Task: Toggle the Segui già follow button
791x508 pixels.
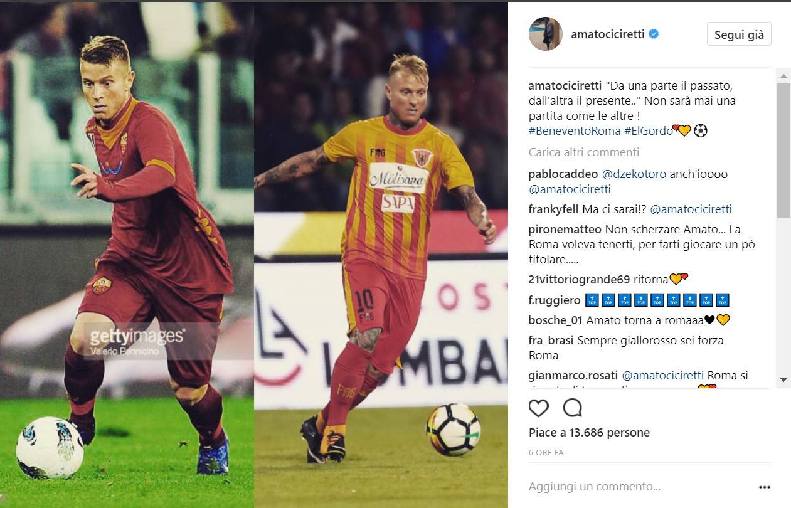Action: coord(739,34)
